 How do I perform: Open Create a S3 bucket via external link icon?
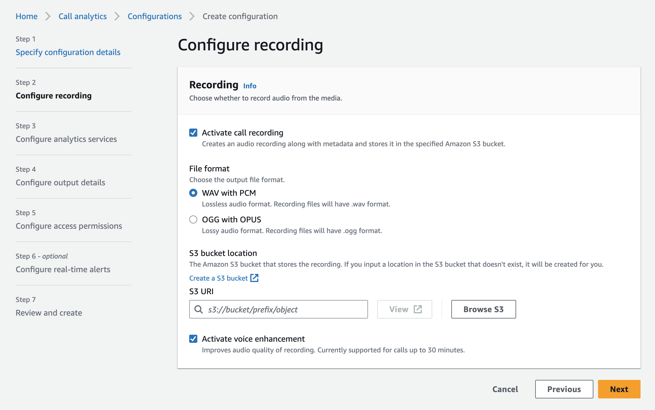click(255, 278)
